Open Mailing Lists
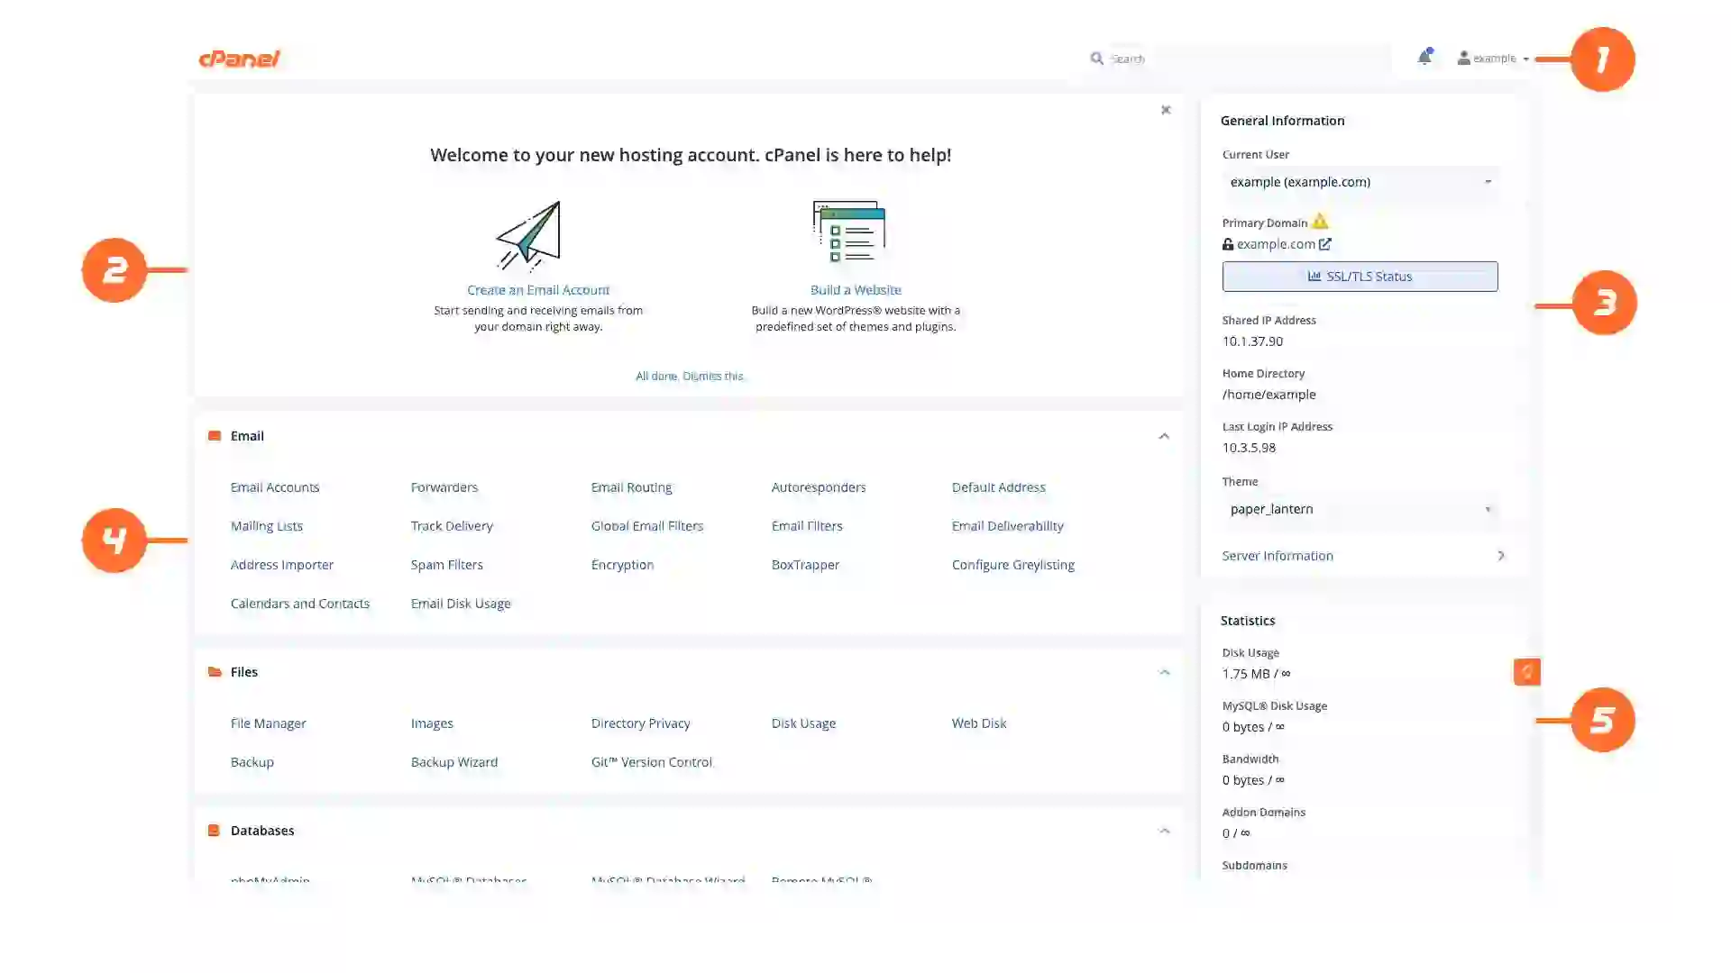Screen dimensions: 1731x973 (267, 526)
